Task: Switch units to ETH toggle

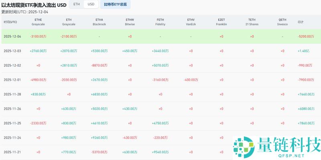Action: (77, 4)
